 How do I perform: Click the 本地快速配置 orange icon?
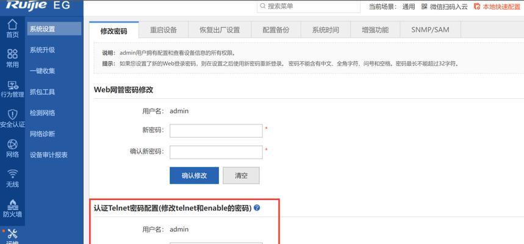[x=477, y=6]
